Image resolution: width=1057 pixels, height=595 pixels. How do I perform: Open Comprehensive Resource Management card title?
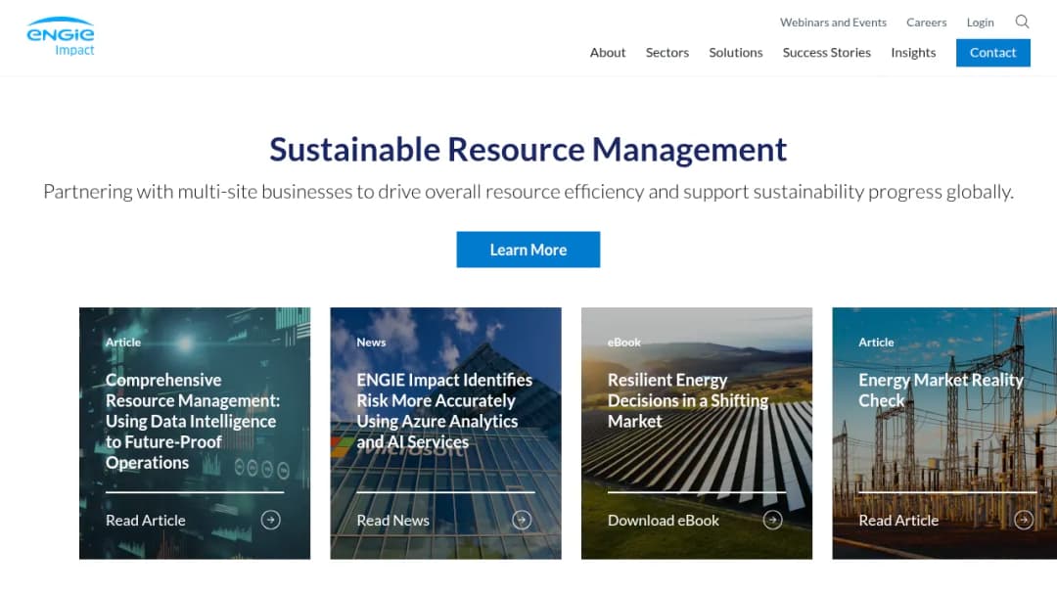point(193,421)
